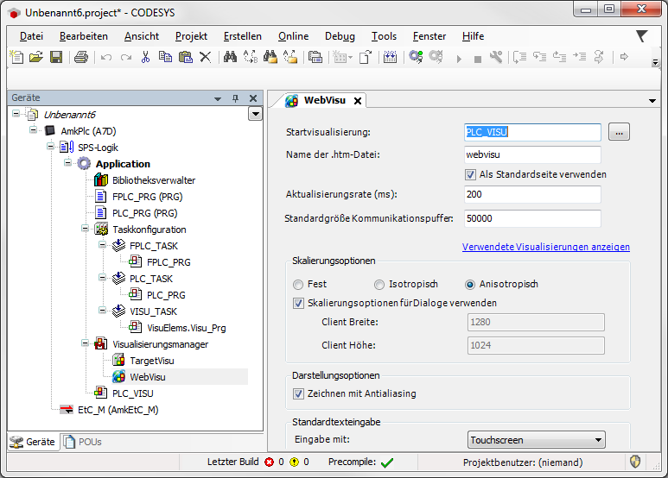Image resolution: width=668 pixels, height=478 pixels.
Task: Pin the Geräte panel with pushpin icon
Action: (x=235, y=98)
